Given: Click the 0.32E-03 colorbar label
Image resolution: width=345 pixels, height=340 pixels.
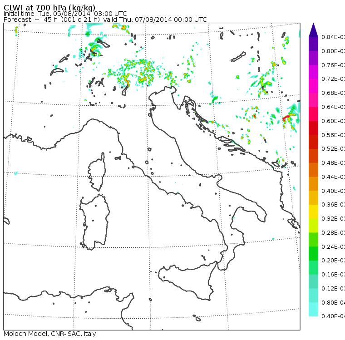Looking at the screenshot, I should pos(333,218).
